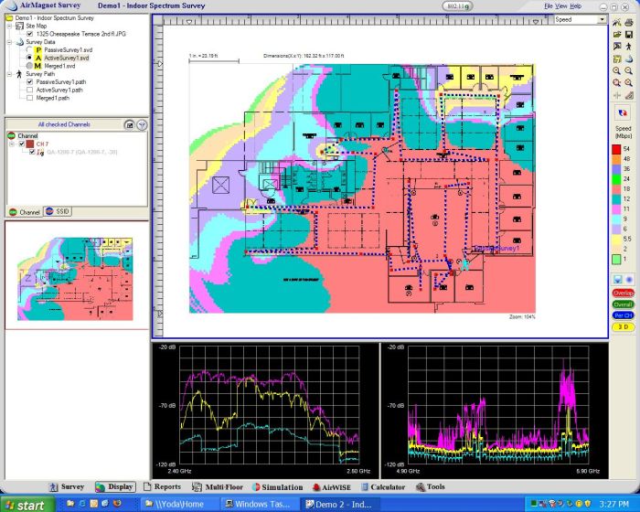Open the Multi-Floor tab

pyautogui.click(x=218, y=486)
